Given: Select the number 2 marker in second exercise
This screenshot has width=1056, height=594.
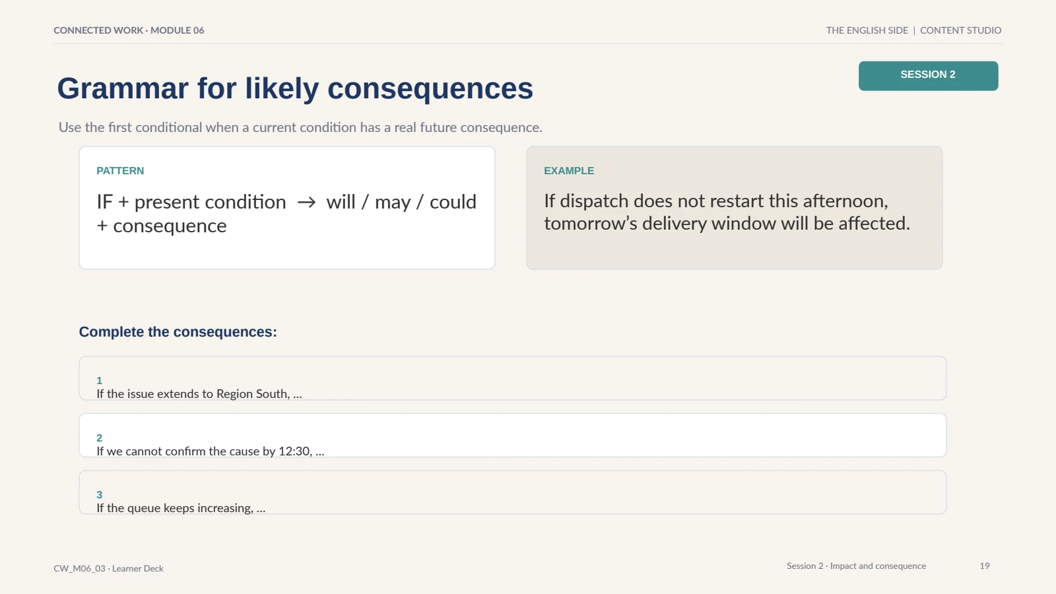Looking at the screenshot, I should [x=100, y=438].
